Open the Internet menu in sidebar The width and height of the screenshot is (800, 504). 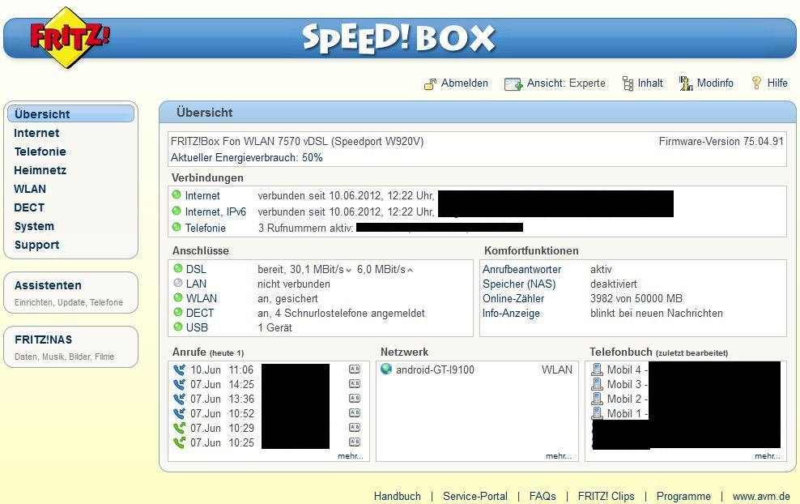pyautogui.click(x=36, y=133)
